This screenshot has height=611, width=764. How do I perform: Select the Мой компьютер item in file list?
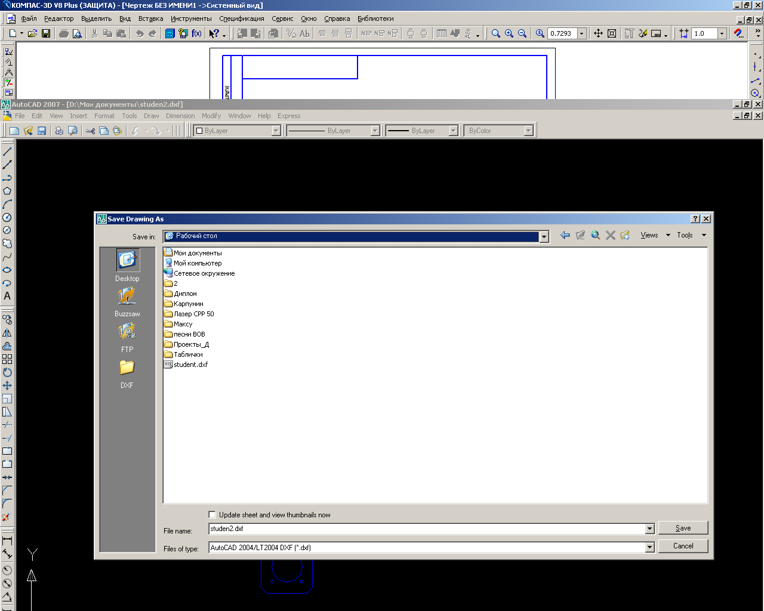193,263
